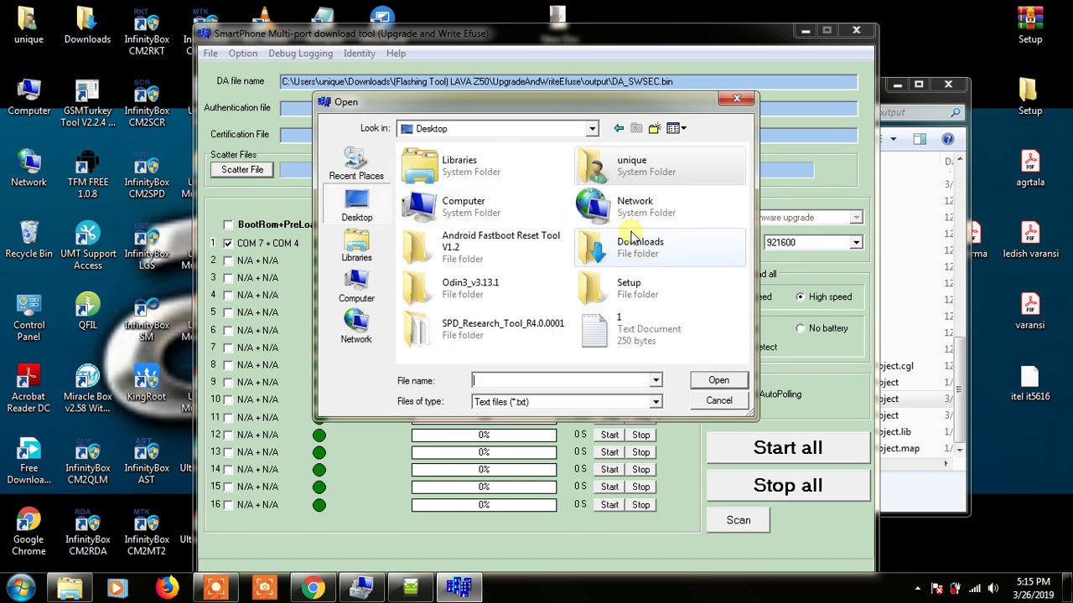
Task: Select the No battery radio button
Action: click(800, 328)
